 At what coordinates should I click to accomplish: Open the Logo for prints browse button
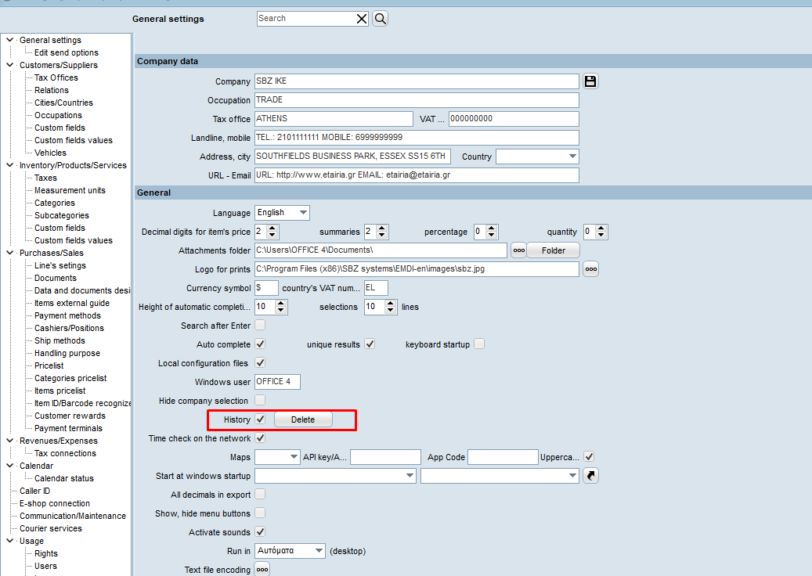pyautogui.click(x=591, y=269)
